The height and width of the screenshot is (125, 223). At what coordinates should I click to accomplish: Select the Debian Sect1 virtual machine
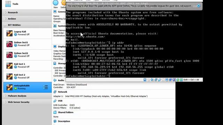[28, 44]
